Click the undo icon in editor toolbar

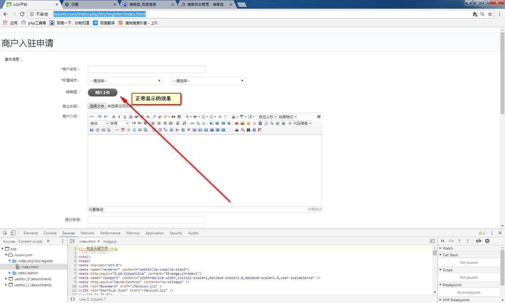99,117
